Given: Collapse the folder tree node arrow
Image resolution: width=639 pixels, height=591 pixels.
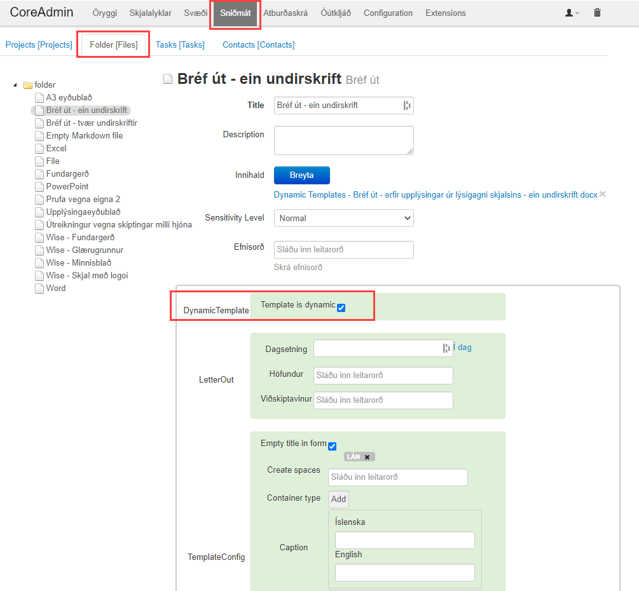Looking at the screenshot, I should coord(15,85).
